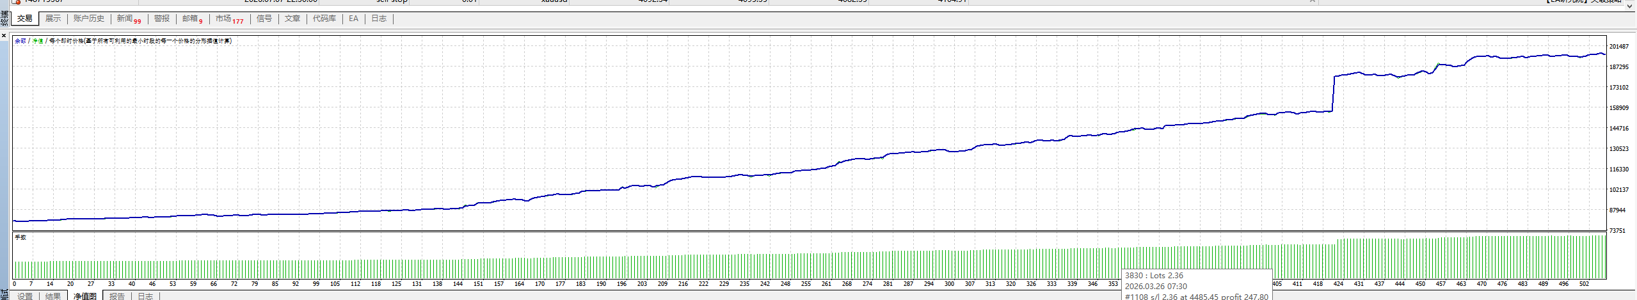Open the 警报 tab

pos(162,19)
